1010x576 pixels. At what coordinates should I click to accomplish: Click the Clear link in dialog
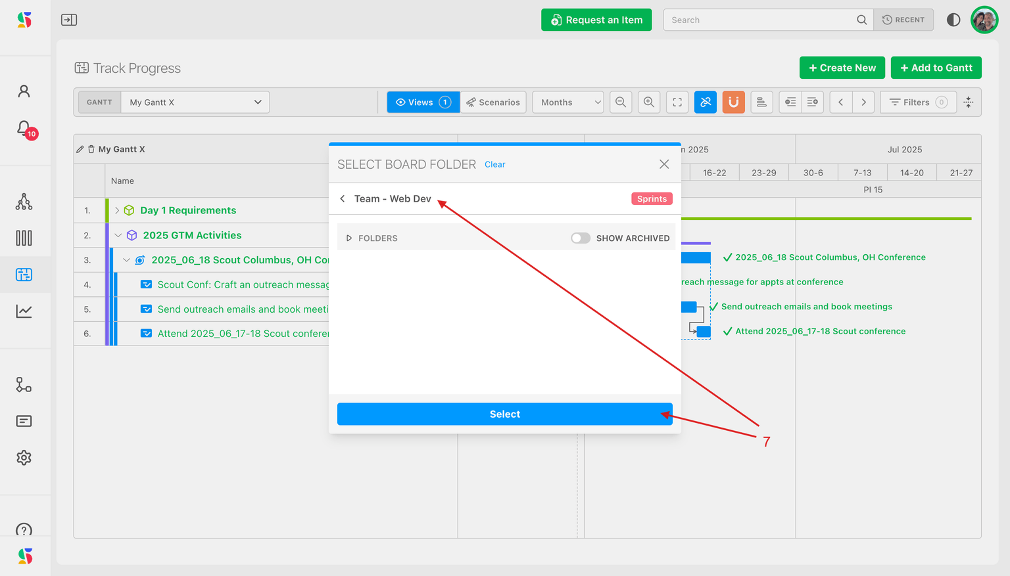494,165
